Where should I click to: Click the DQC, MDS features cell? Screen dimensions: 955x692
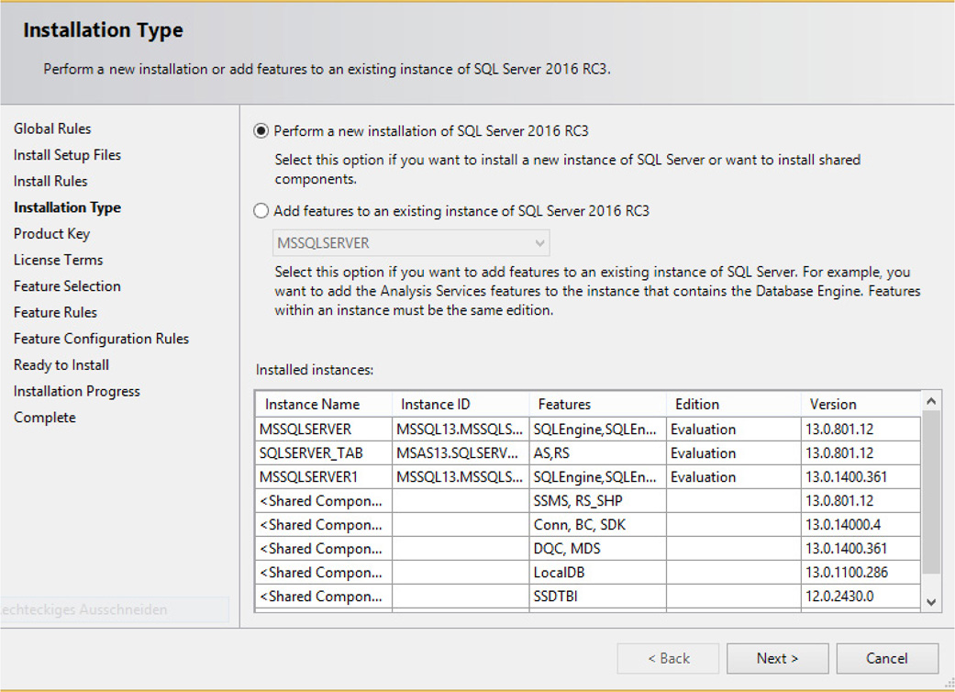[x=598, y=548]
